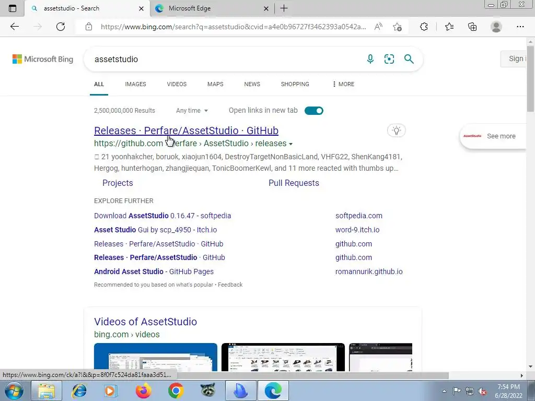Click the vertical scrollbar thumb
The image size is (535, 401).
pyautogui.click(x=530, y=78)
